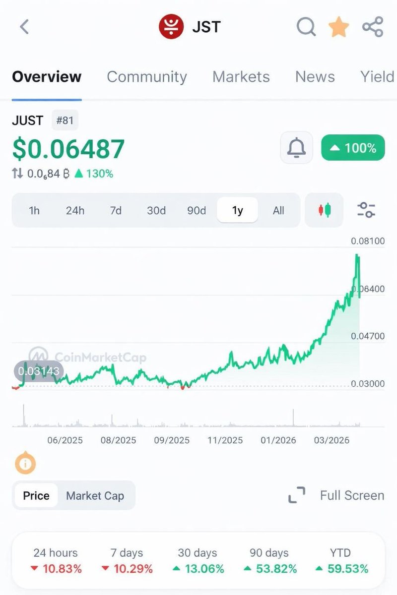Image resolution: width=397 pixels, height=595 pixels.
Task: Open chart settings sliders icon
Action: click(366, 210)
